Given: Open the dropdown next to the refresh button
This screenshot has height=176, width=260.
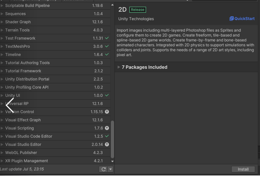Looking at the screenshot, I should click(110, 169).
